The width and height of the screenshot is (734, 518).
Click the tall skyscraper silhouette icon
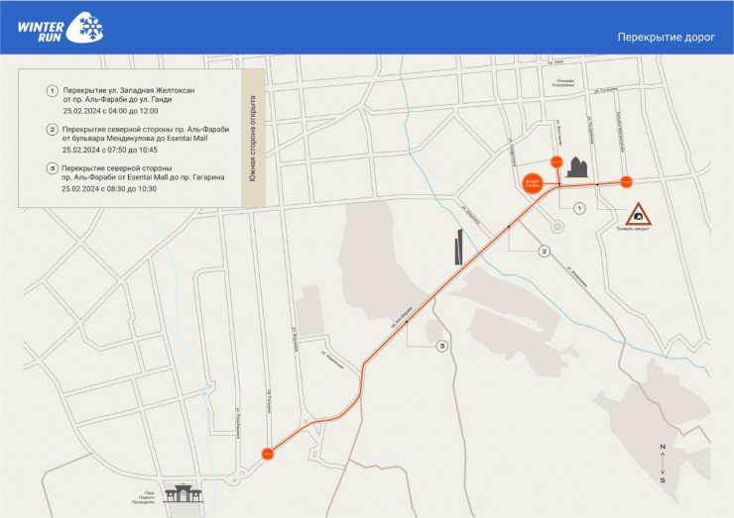tap(458, 248)
